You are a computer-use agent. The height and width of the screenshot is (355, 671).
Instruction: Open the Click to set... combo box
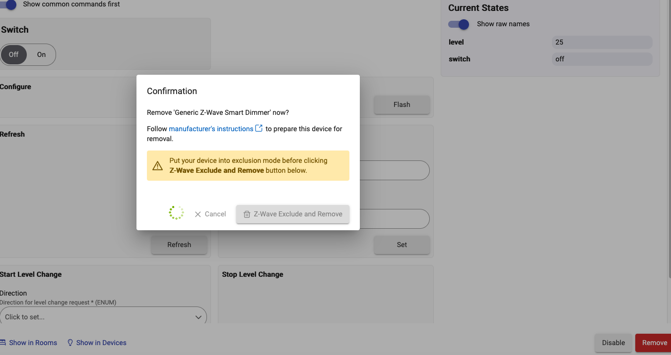coord(99,317)
